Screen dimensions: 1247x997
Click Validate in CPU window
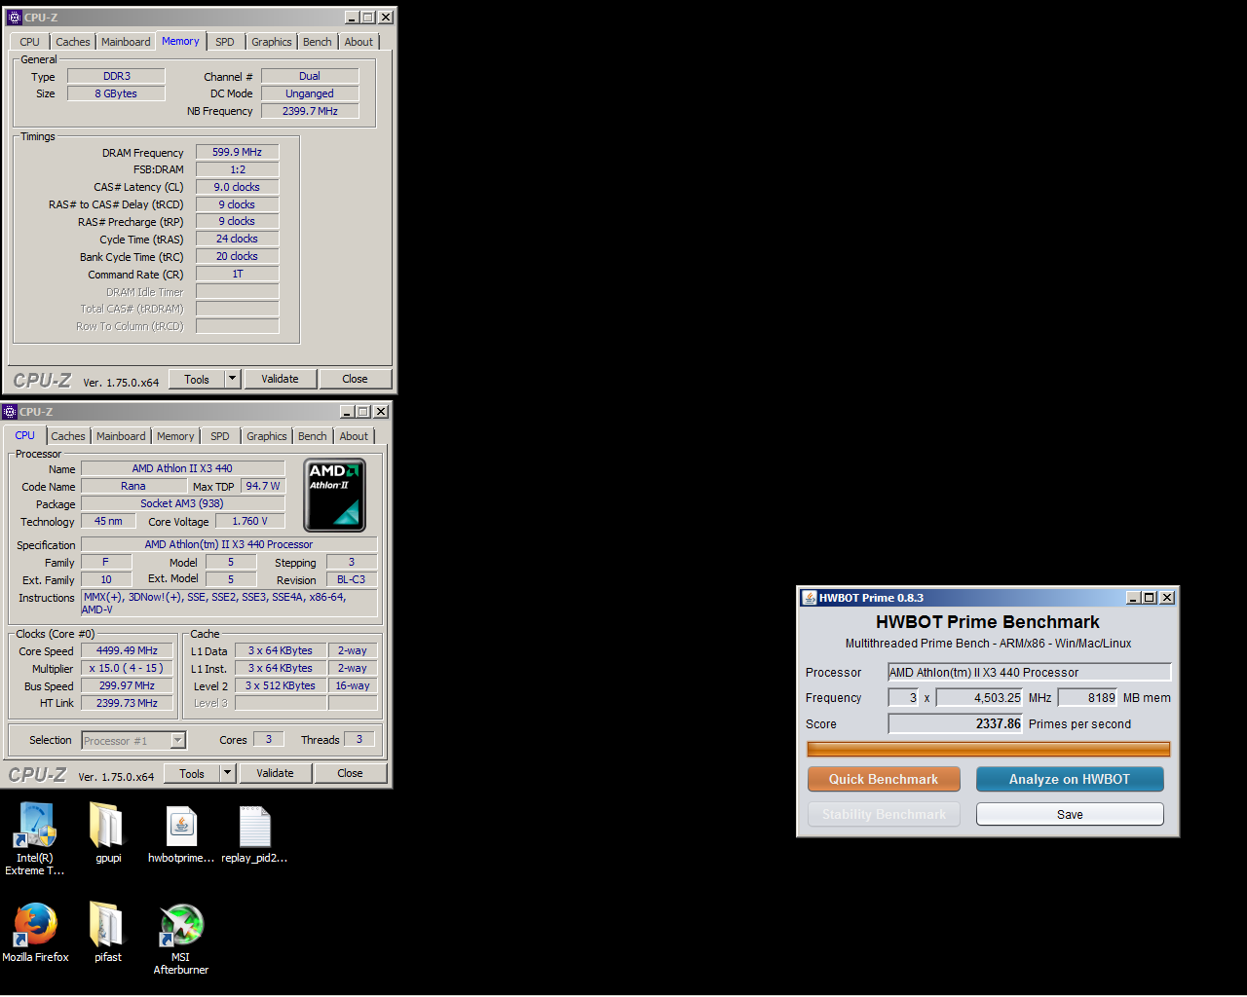[x=275, y=773]
